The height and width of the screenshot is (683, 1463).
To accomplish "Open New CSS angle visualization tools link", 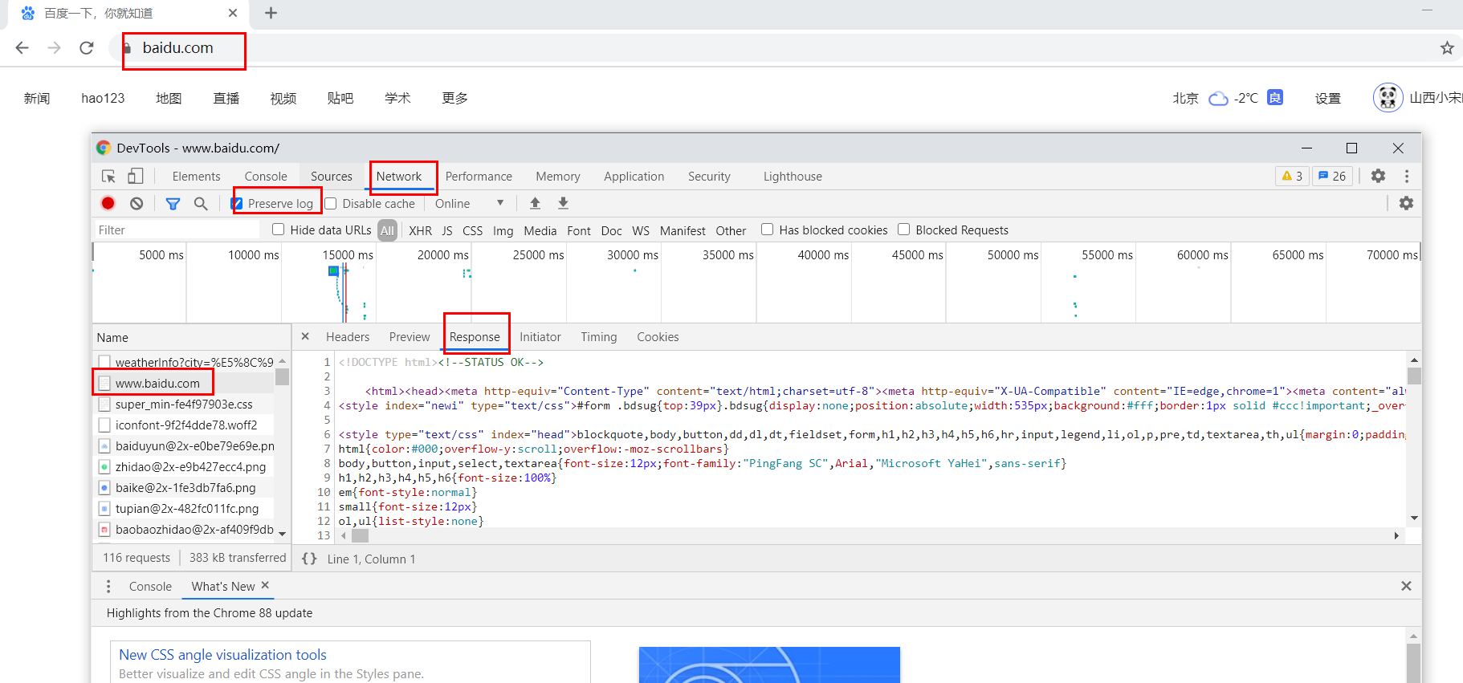I will pos(222,655).
